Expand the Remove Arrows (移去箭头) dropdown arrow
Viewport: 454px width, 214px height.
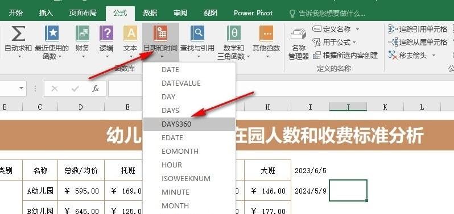[x=434, y=55]
